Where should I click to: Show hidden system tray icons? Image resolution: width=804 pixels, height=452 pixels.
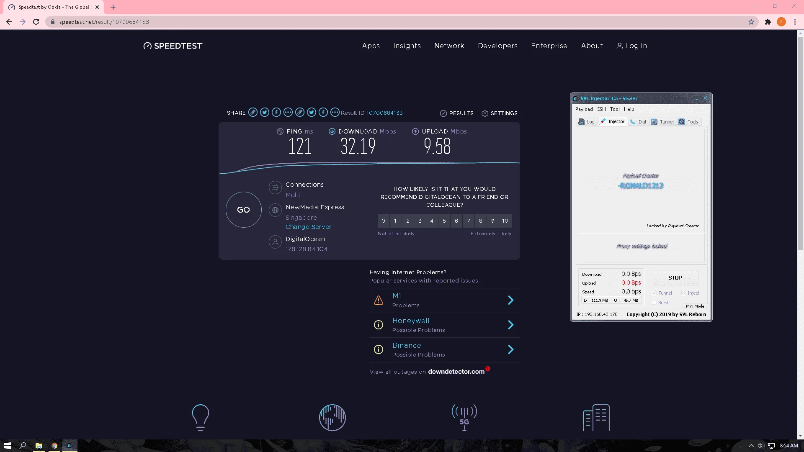click(751, 446)
